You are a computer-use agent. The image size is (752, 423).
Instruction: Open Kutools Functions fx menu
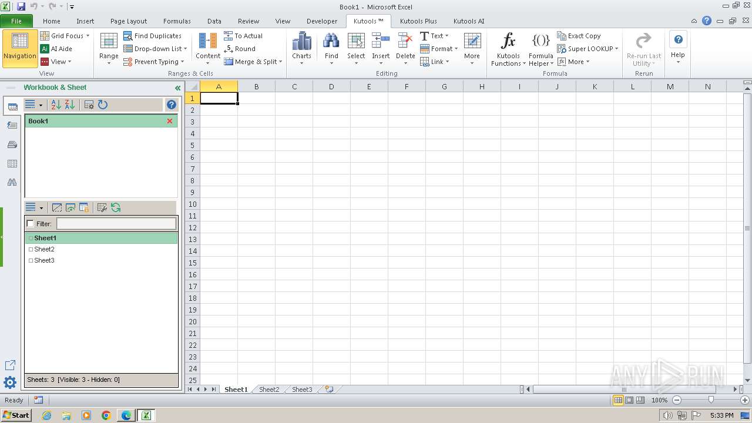click(x=508, y=49)
